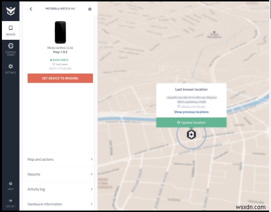Open the Help sidebar item
The width and height of the screenshot is (271, 212).
pyautogui.click(x=11, y=186)
